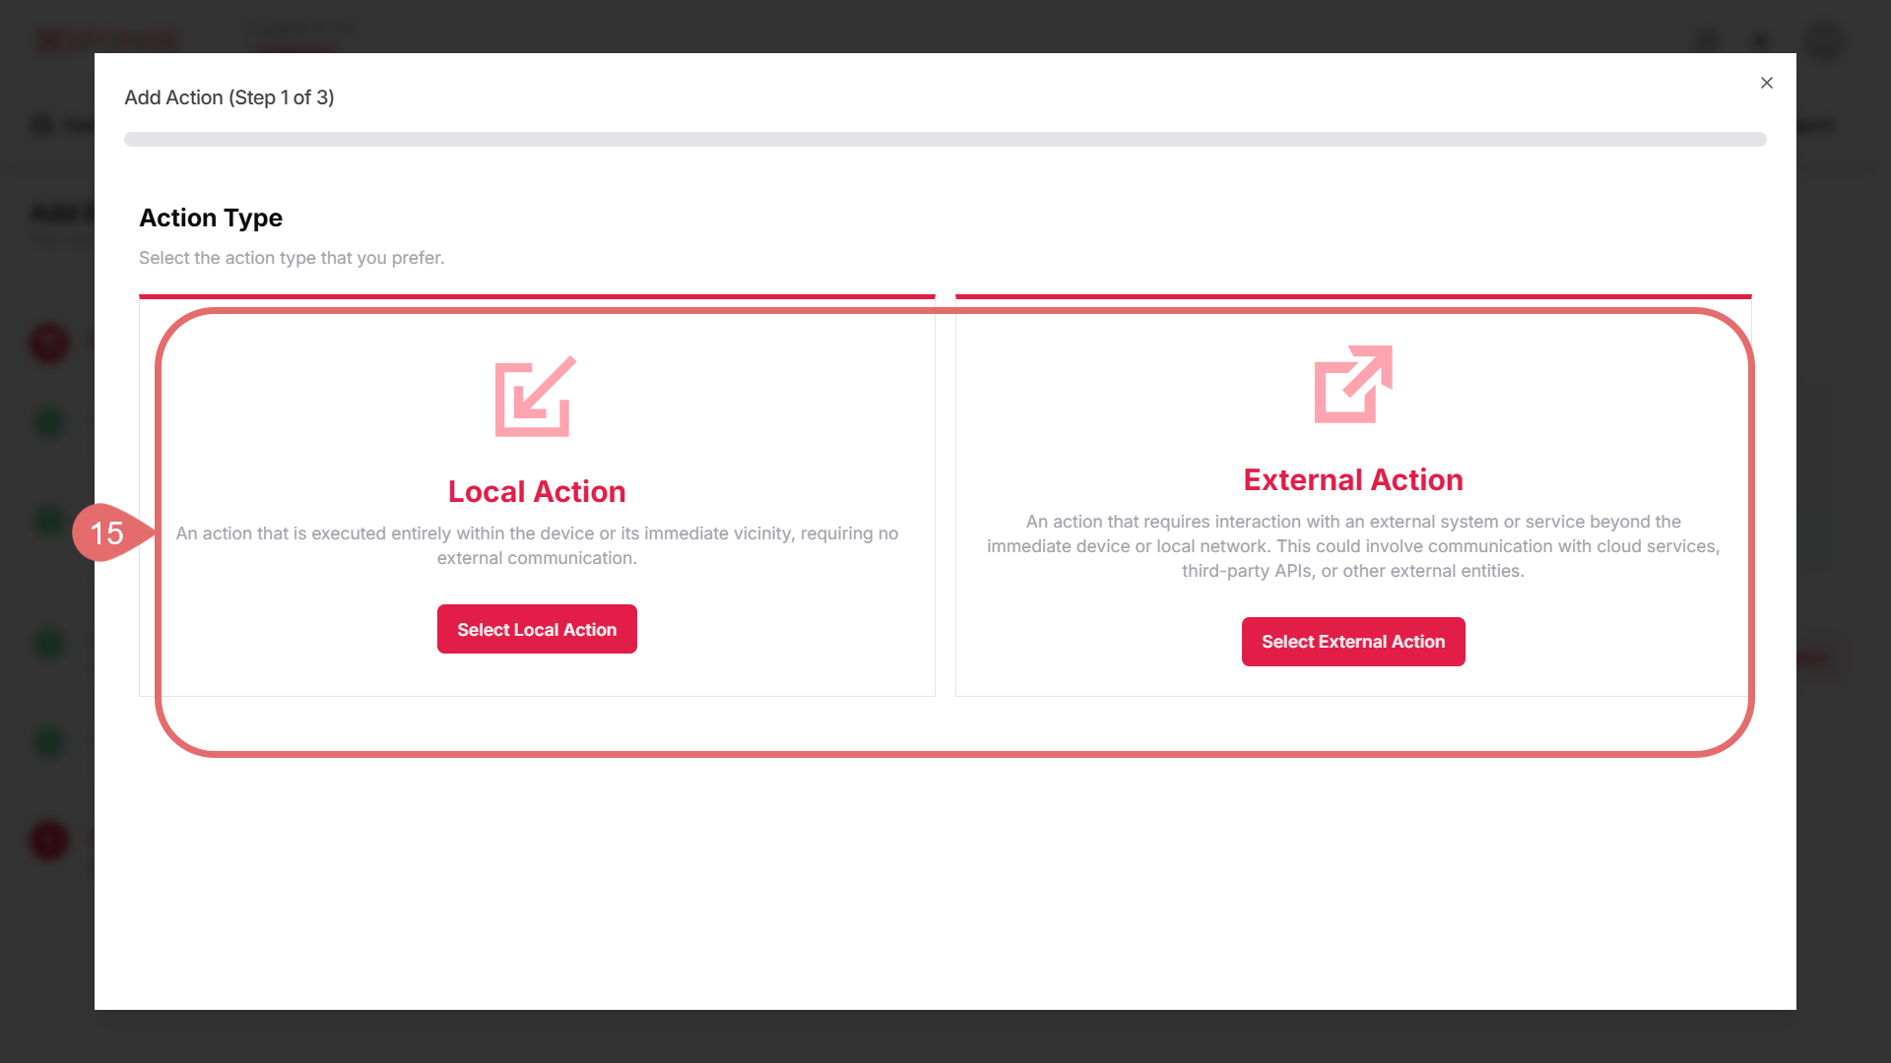
Task: Click the step 15 annotation marker
Action: [x=107, y=532]
